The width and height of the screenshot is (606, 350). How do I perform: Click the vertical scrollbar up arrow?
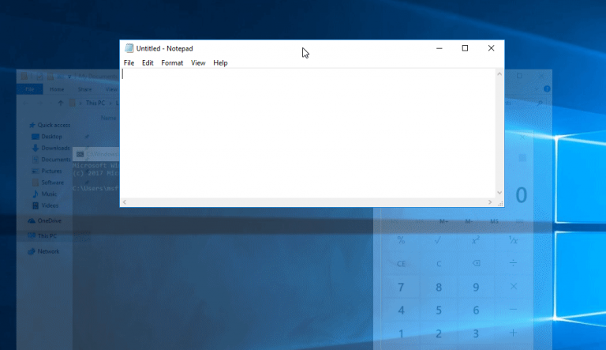(x=499, y=74)
